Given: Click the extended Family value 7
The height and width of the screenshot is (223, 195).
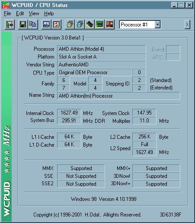Looking at the screenshot, I should tap(64, 88).
